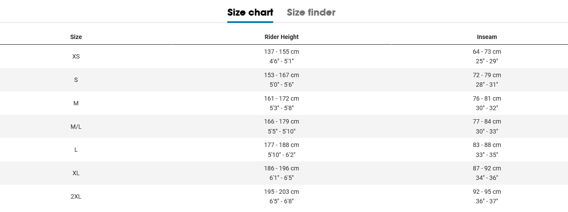The width and height of the screenshot is (568, 212).
Task: Click the Rider Height column header
Action: tap(281, 37)
